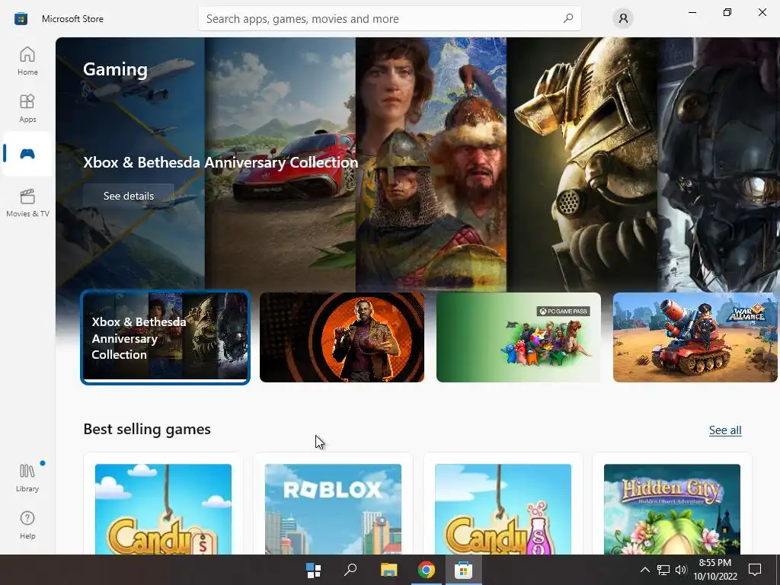Open File Explorer from taskbar
This screenshot has height=585, width=780.
tap(388, 570)
